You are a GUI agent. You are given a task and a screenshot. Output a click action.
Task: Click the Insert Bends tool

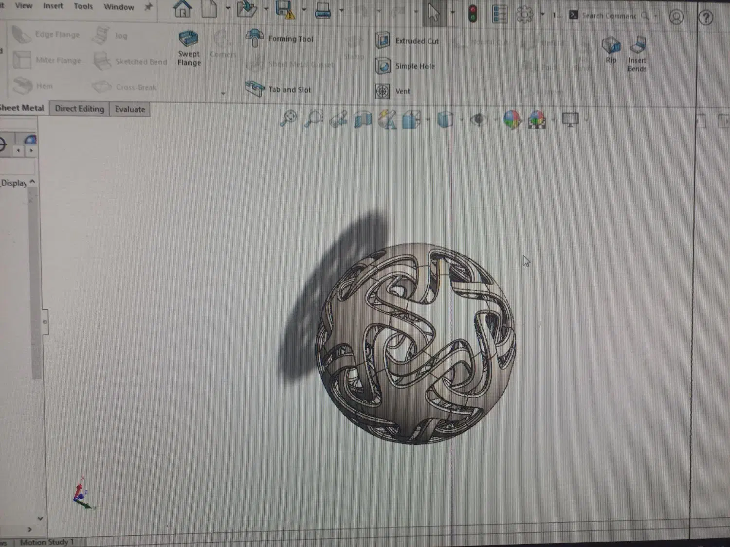point(638,53)
